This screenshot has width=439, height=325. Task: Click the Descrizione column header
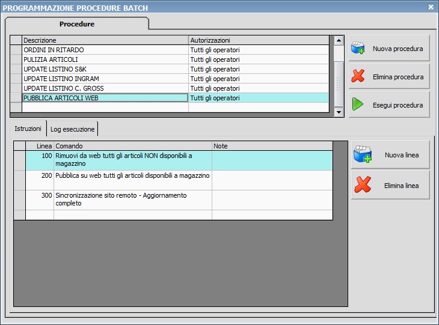click(x=105, y=40)
